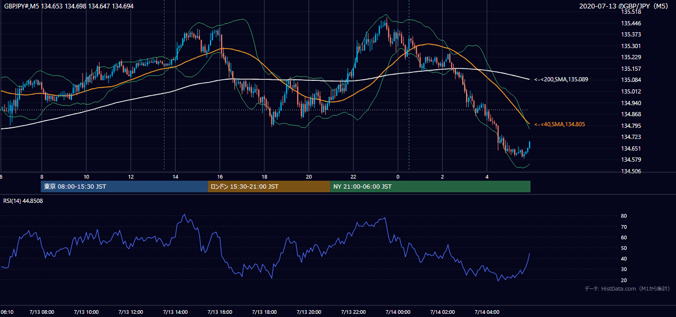Image resolution: width=676 pixels, height=317 pixels.
Task: Click price axis value 135.518
Action: tap(631, 12)
